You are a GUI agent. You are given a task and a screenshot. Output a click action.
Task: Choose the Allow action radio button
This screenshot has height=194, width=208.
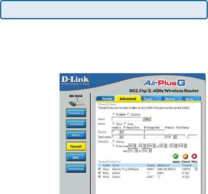(x=114, y=124)
